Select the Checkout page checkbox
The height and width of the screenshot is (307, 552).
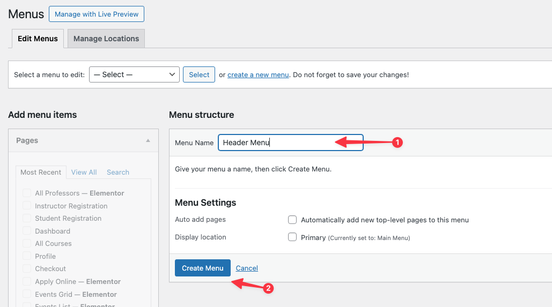pos(27,268)
